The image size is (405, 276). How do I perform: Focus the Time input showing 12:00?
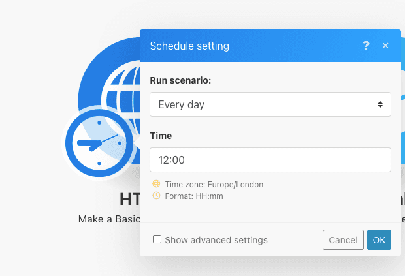pos(270,160)
